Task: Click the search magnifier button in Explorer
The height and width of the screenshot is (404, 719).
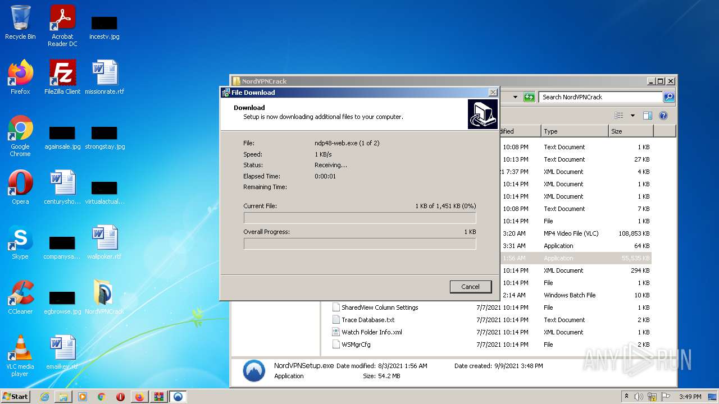Action: pyautogui.click(x=668, y=97)
